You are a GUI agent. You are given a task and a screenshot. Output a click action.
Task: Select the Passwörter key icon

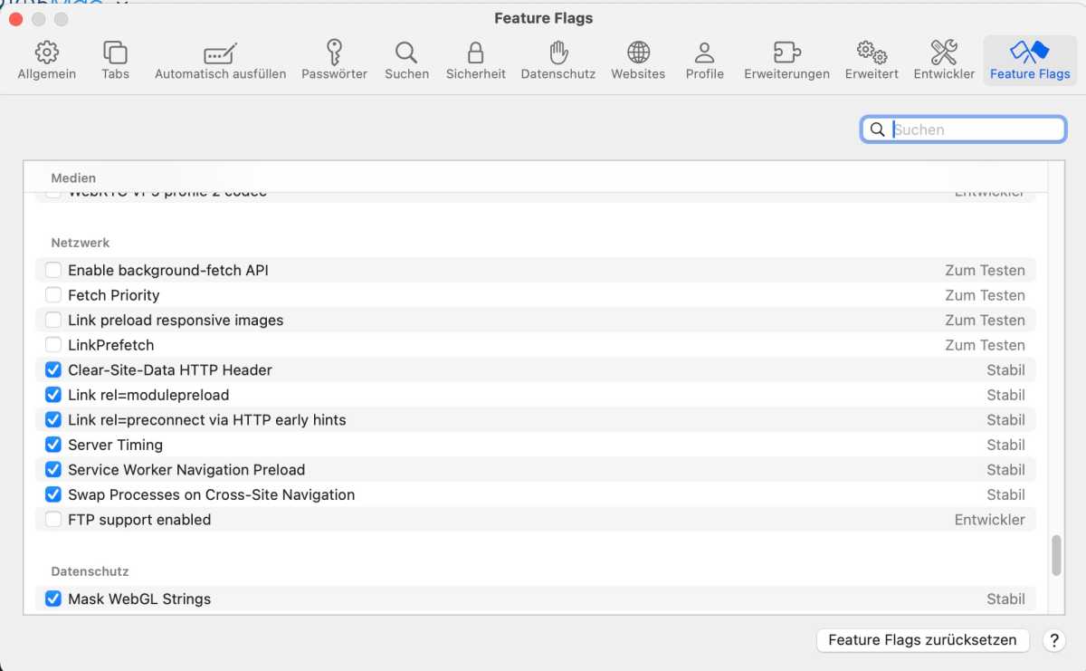pyautogui.click(x=334, y=53)
